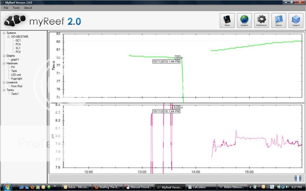Click the MyReef Version taskbar button

pos(170,187)
